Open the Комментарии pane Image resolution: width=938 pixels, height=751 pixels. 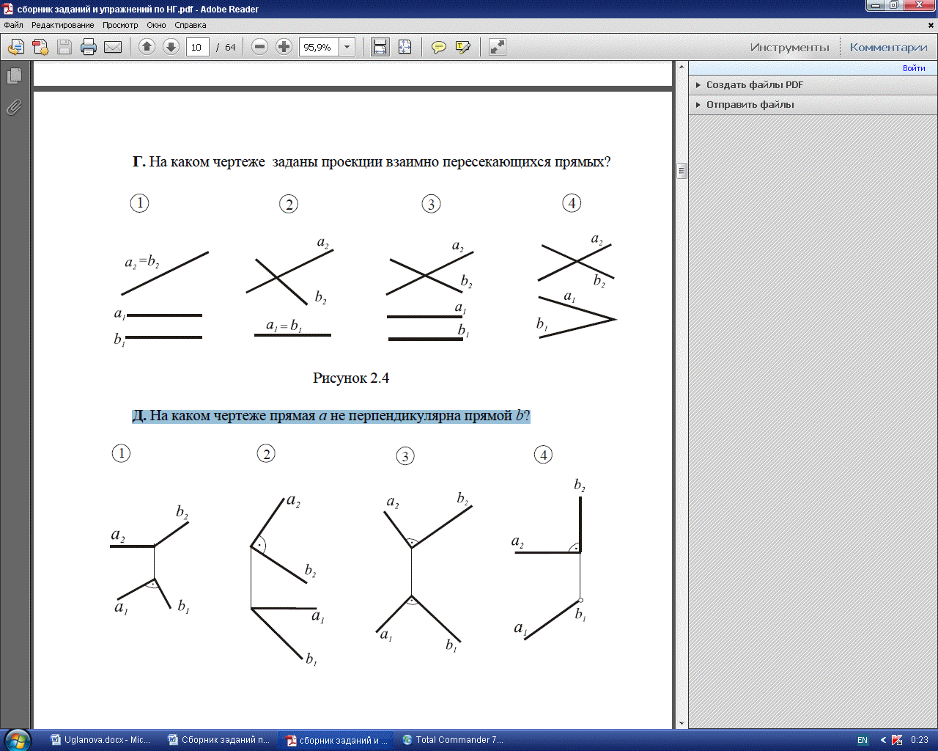[888, 48]
